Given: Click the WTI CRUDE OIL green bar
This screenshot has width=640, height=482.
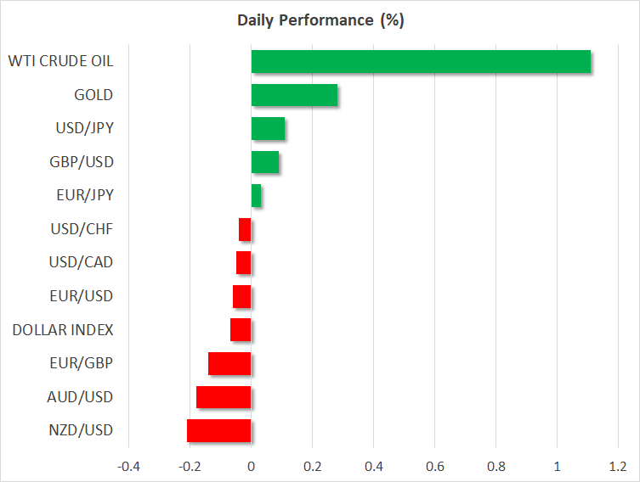Looking at the screenshot, I should [x=421, y=62].
